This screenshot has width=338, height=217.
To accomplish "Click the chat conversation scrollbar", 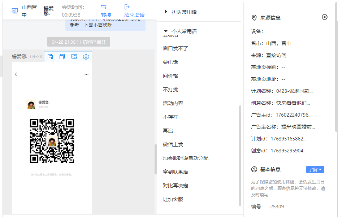I will (155, 159).
